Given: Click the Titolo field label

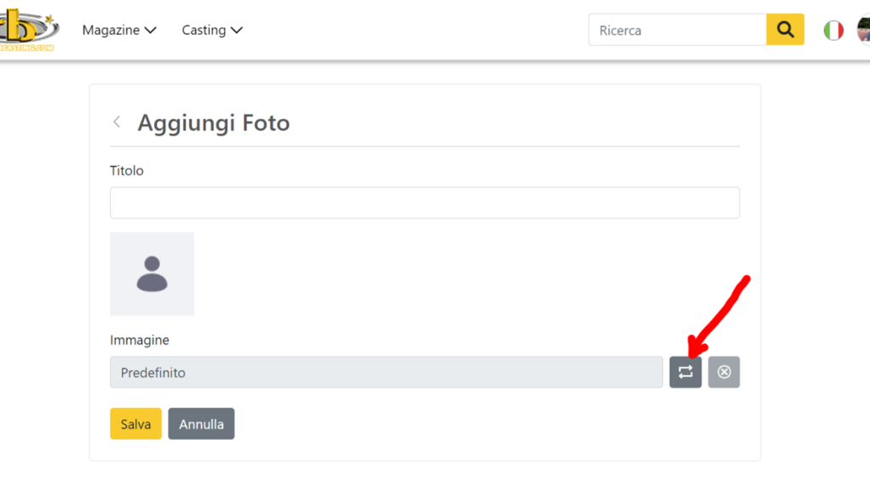Looking at the screenshot, I should pyautogui.click(x=126, y=170).
